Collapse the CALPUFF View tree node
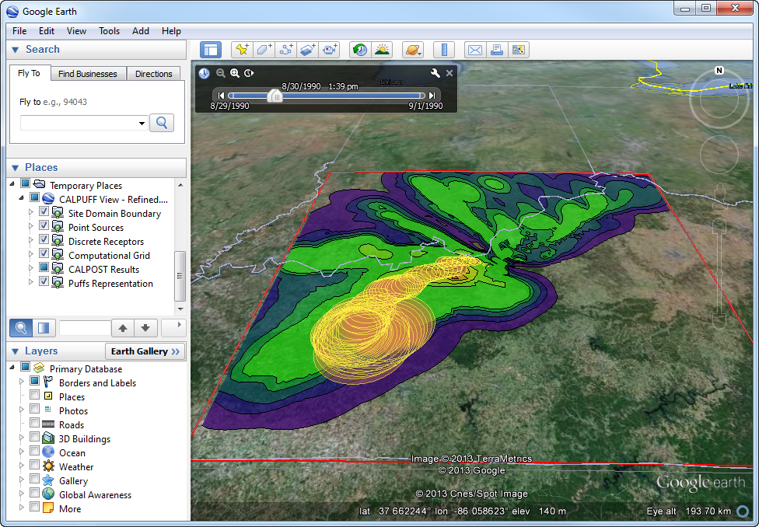Screen dimensions: 759x527 [21, 198]
